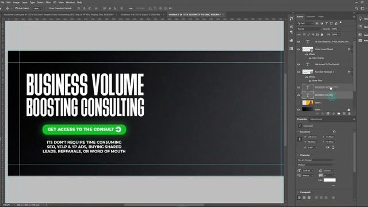
Task: Click the align bottom edges icon
Action: (x=115, y=8)
